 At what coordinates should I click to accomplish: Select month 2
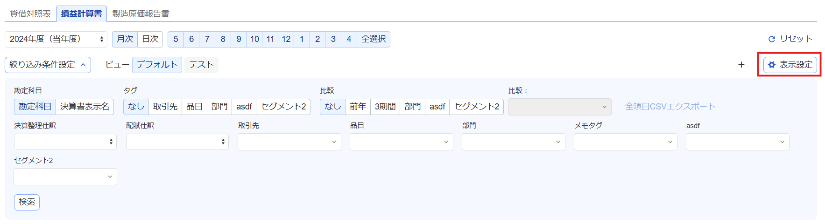point(317,39)
